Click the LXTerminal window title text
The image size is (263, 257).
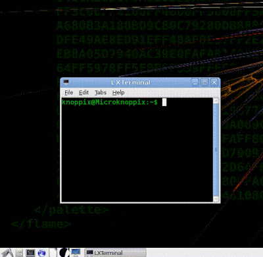131,82
